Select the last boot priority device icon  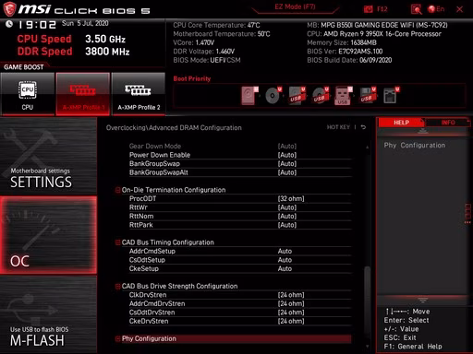click(x=391, y=96)
